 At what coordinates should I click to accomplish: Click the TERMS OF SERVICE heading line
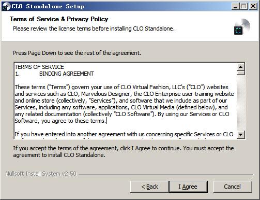[x=39, y=67]
